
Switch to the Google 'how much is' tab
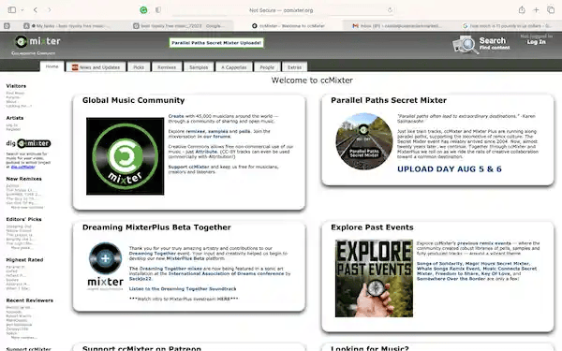coord(507,26)
